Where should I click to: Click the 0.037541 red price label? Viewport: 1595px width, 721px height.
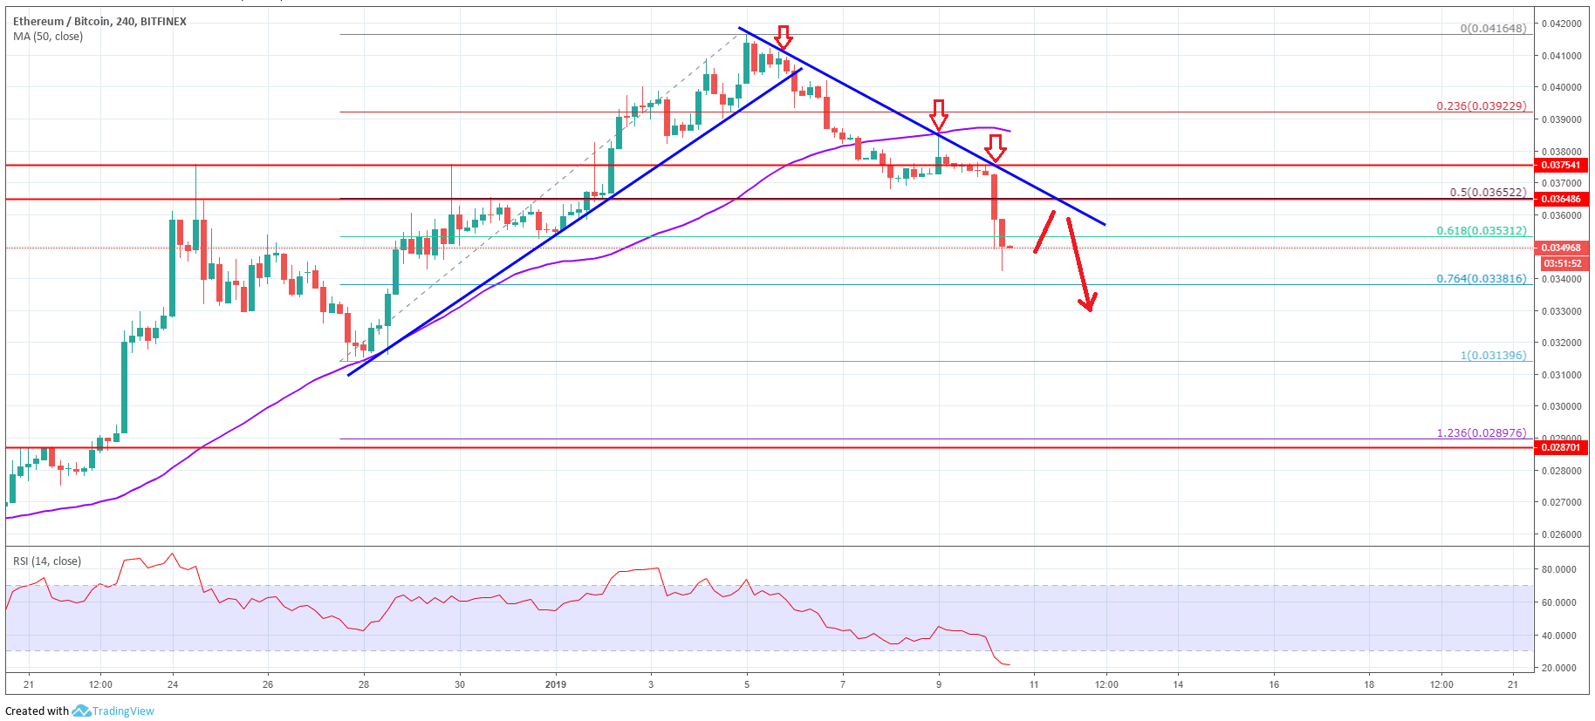coord(1561,165)
